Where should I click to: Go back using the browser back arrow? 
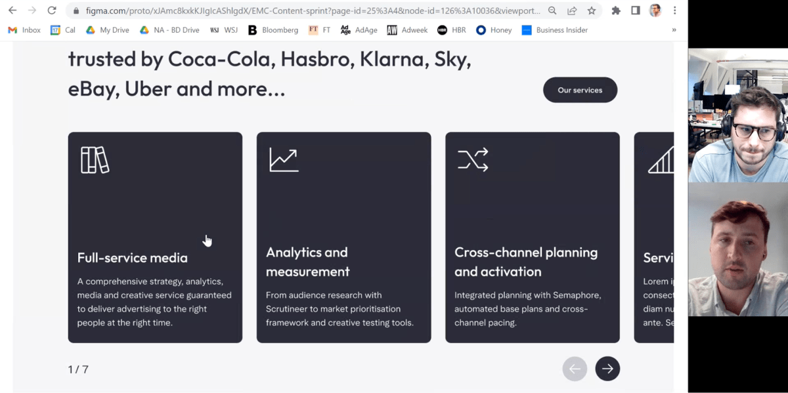tap(12, 10)
